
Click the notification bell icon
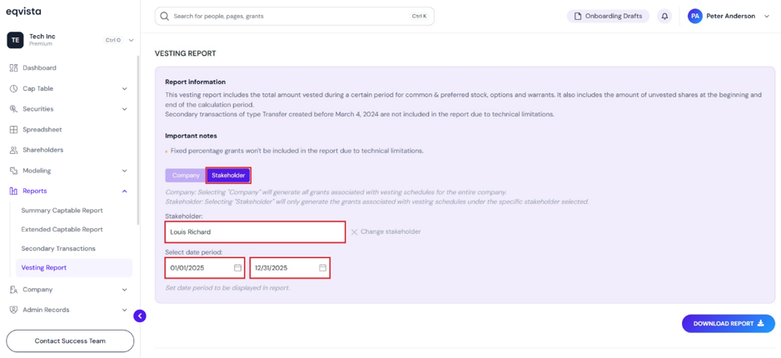click(x=664, y=17)
